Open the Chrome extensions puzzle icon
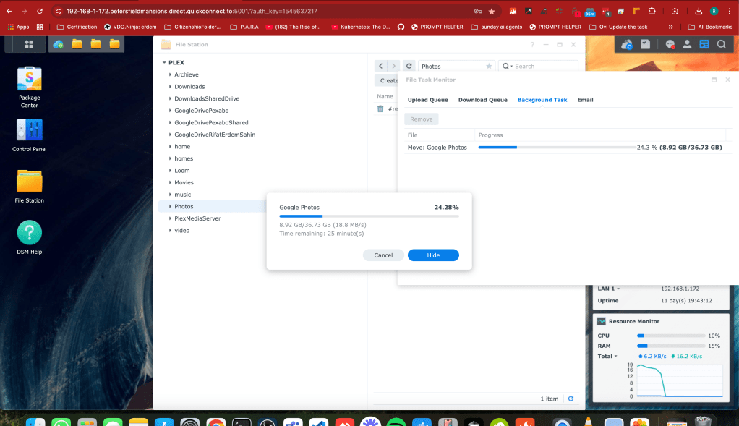 pyautogui.click(x=652, y=12)
